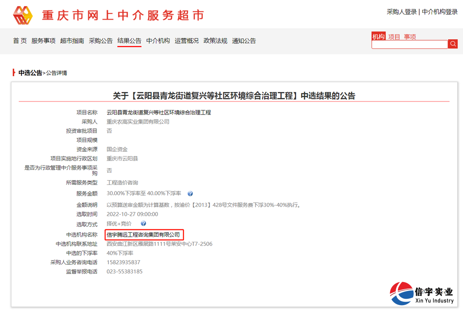Open the 中介机构 section
This screenshot has height=312, width=463.
click(x=158, y=41)
